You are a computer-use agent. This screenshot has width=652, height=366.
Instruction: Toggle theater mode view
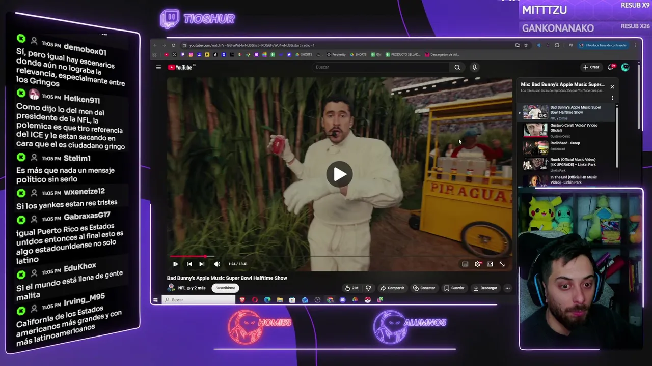point(490,264)
